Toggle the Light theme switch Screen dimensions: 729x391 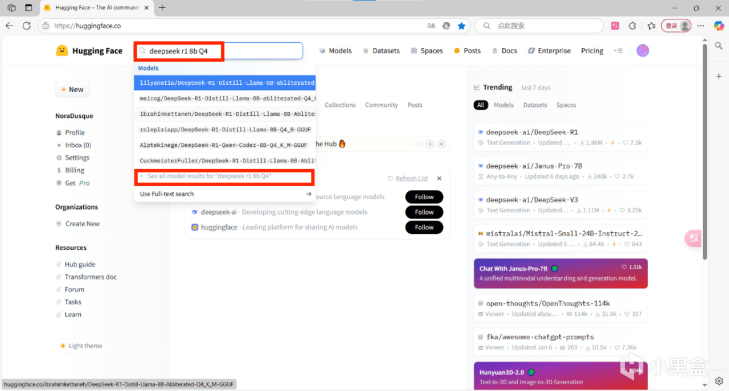pos(81,346)
